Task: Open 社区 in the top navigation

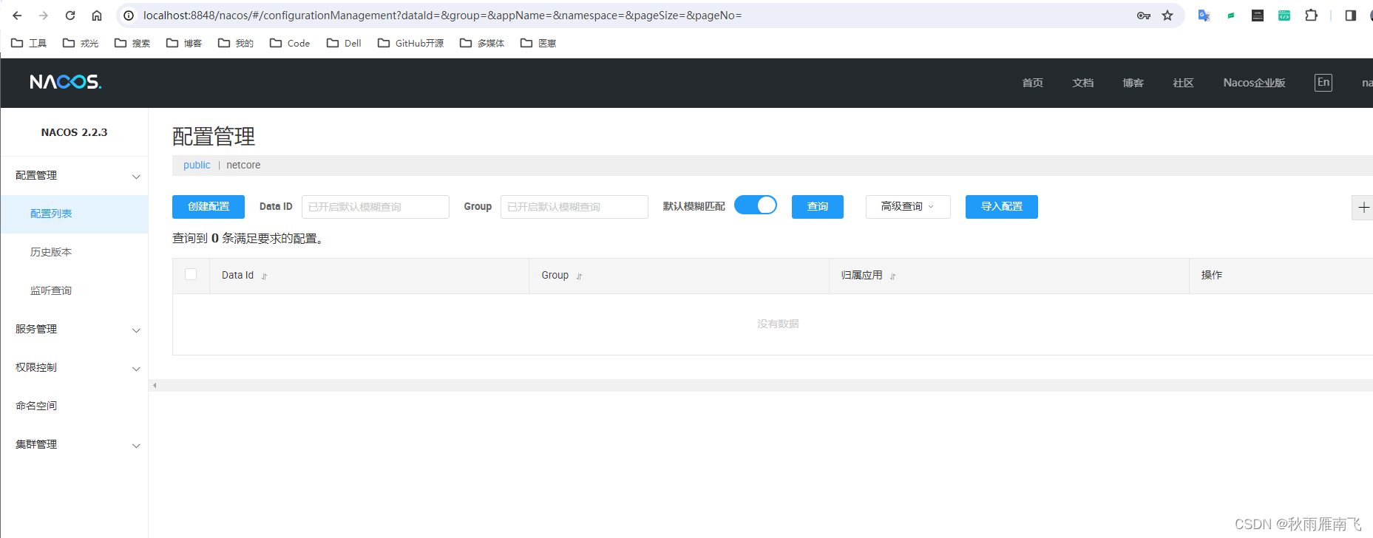Action: (1184, 83)
